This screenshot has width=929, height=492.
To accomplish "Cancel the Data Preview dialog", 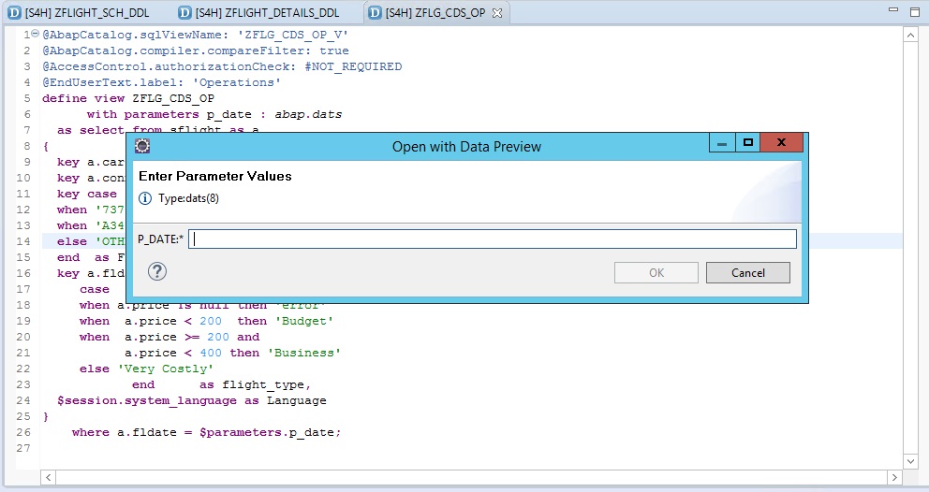I will point(747,273).
